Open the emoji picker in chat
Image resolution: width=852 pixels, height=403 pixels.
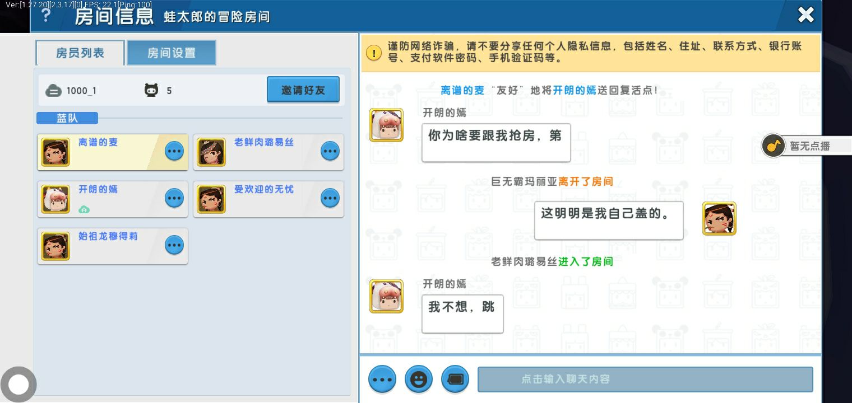click(418, 379)
